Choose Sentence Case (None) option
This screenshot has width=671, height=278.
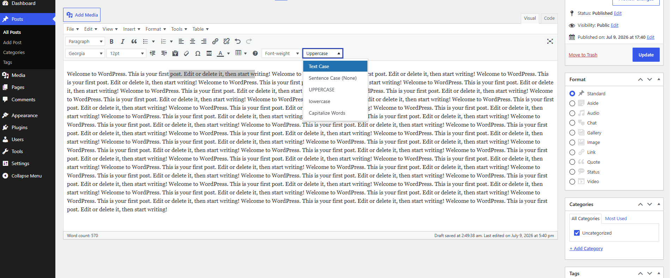335,78
